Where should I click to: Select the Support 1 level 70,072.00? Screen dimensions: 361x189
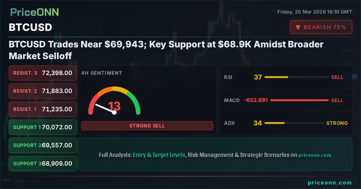pos(43,127)
